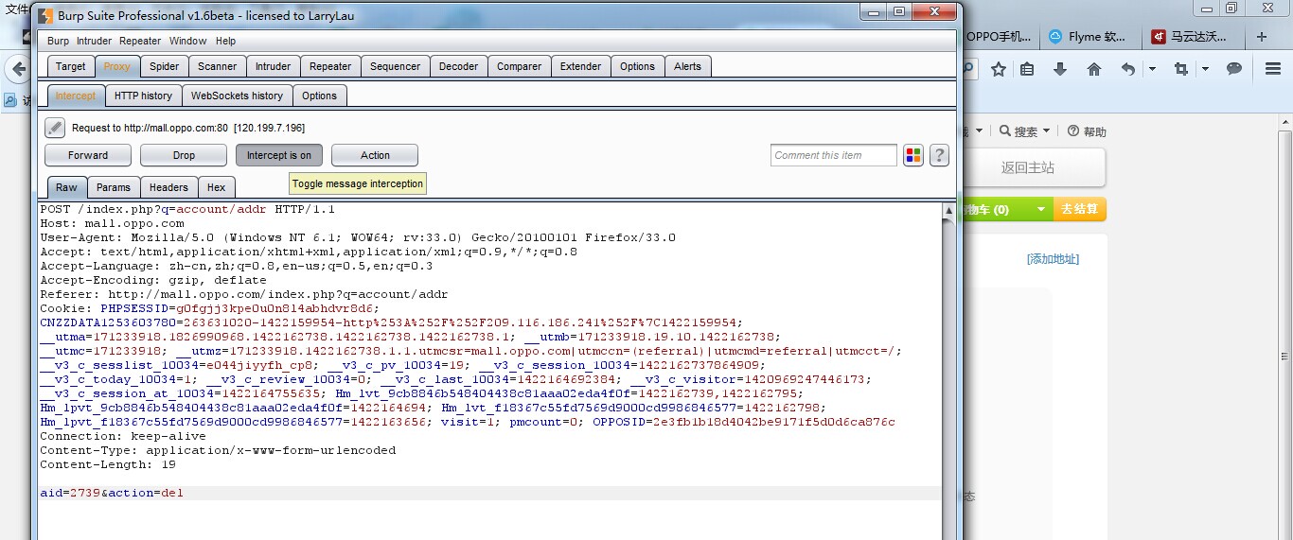Switch to the Alerts tab
1293x540 pixels.
point(688,66)
